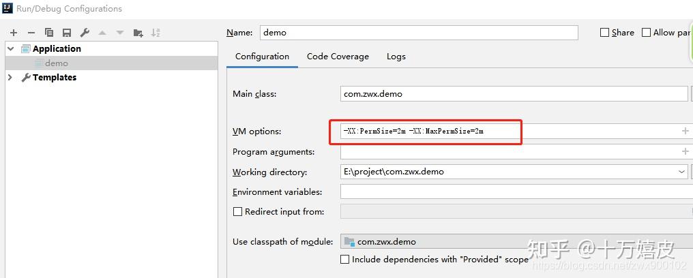Click the Main class input field

click(x=513, y=94)
